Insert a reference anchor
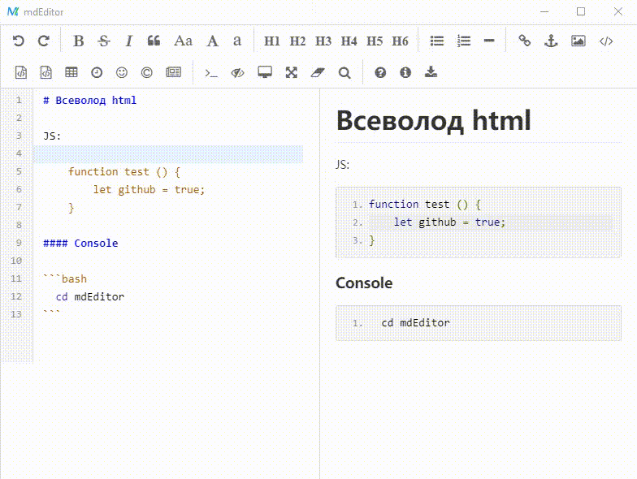The width and height of the screenshot is (637, 479). (x=551, y=41)
